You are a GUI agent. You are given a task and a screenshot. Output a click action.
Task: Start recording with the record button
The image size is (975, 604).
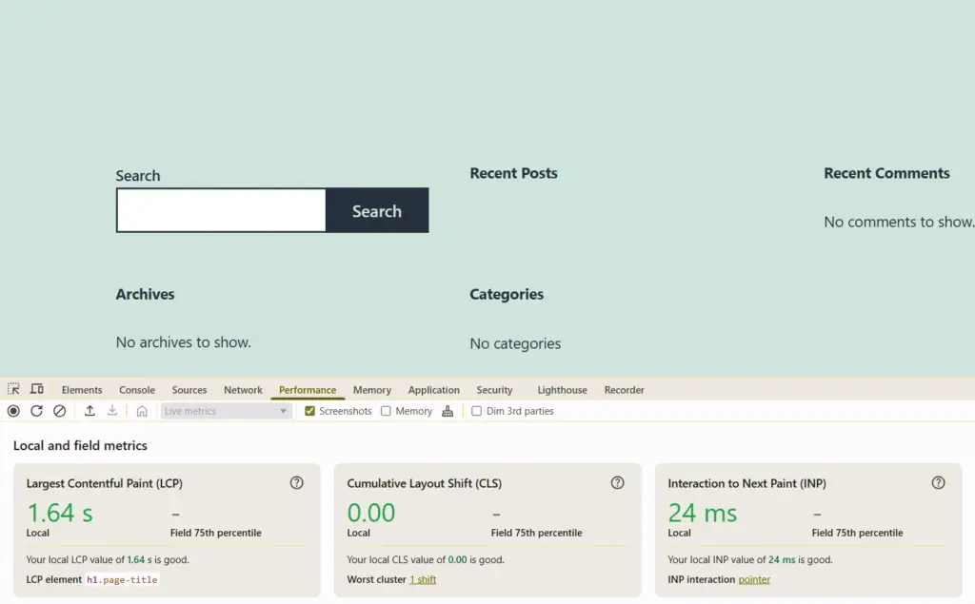13,411
